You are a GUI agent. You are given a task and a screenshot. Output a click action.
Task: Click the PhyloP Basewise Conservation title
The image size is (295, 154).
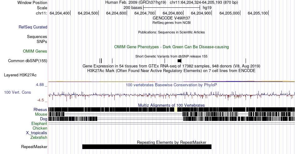[171, 85]
